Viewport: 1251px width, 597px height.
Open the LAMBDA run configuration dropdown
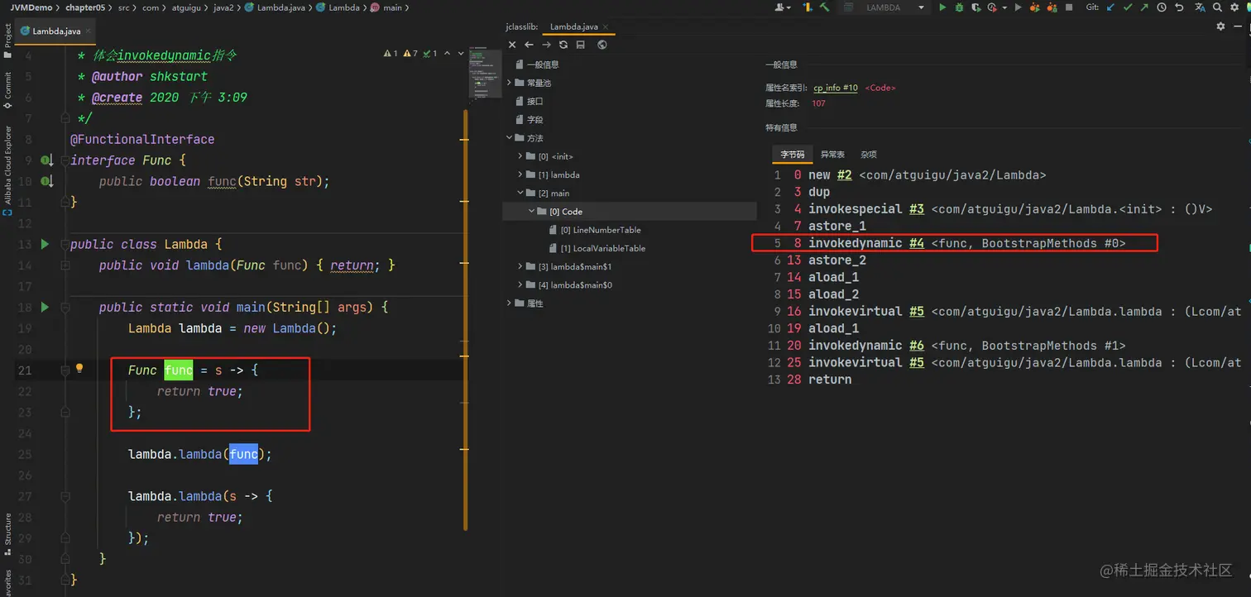tap(884, 7)
